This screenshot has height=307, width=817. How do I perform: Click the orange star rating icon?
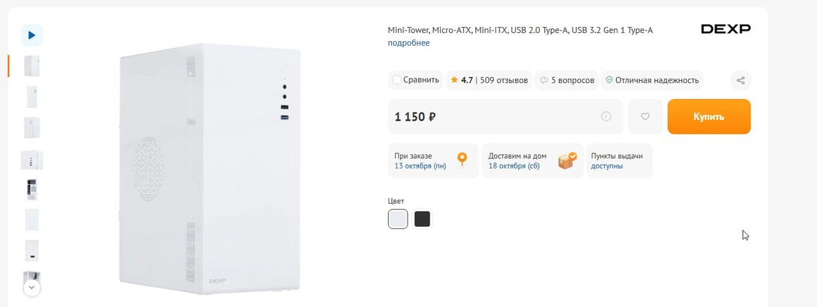(x=453, y=80)
